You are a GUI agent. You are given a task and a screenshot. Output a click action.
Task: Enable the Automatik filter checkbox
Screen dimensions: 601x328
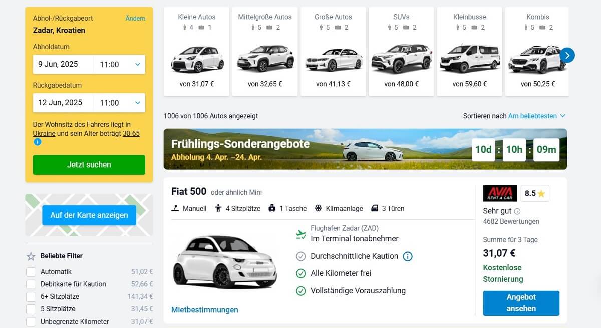pyautogui.click(x=31, y=272)
